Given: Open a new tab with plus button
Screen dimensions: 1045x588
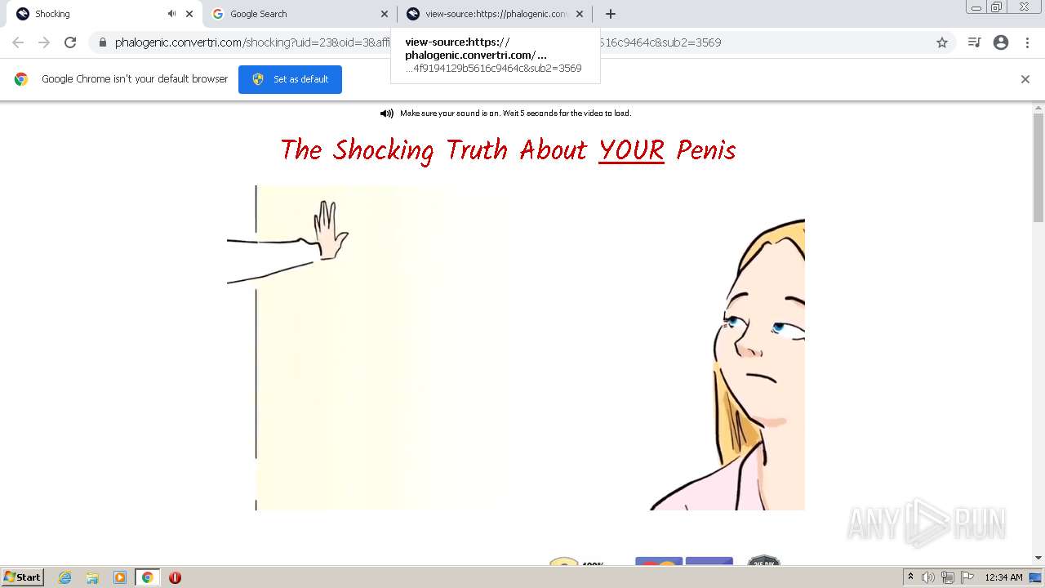Looking at the screenshot, I should [x=611, y=14].
